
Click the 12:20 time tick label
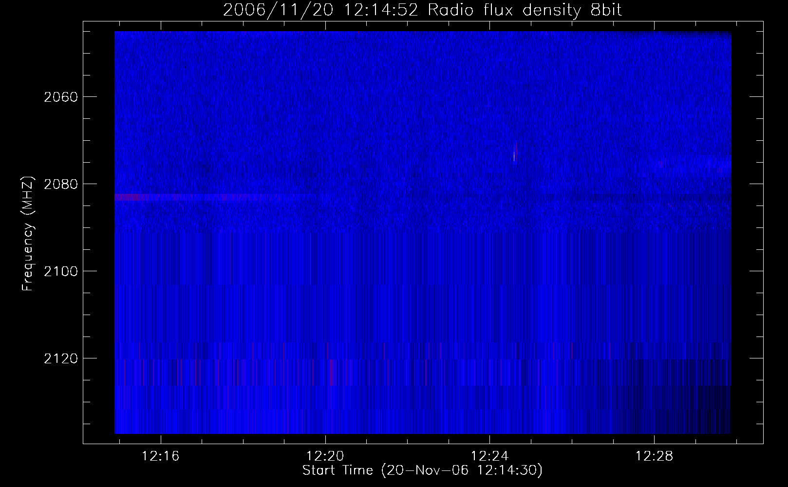coord(325,456)
